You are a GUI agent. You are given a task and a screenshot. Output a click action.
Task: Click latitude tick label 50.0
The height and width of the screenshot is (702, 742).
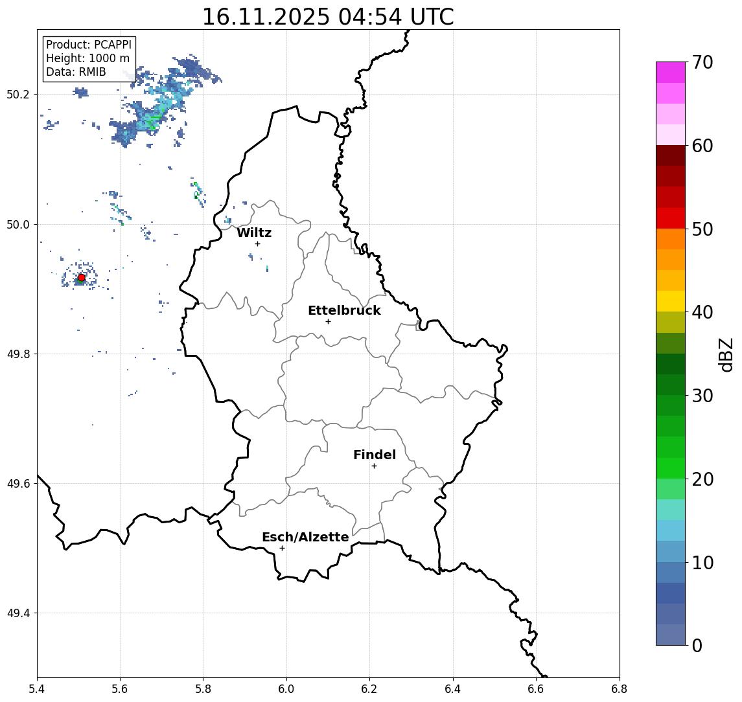18,224
